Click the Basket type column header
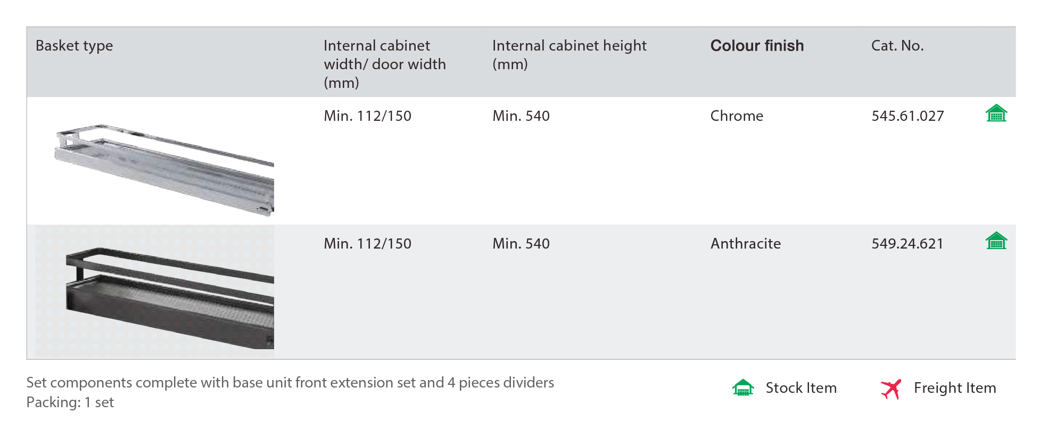 point(75,46)
